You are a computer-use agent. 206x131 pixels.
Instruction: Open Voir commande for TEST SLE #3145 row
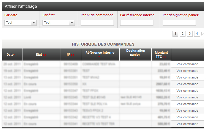[x=187, y=97]
